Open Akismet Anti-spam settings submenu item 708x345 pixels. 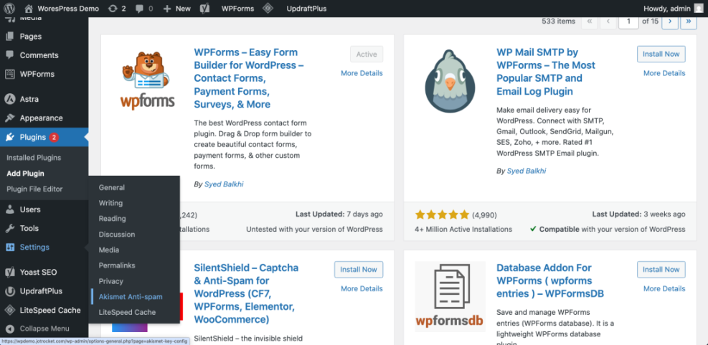pyautogui.click(x=131, y=297)
